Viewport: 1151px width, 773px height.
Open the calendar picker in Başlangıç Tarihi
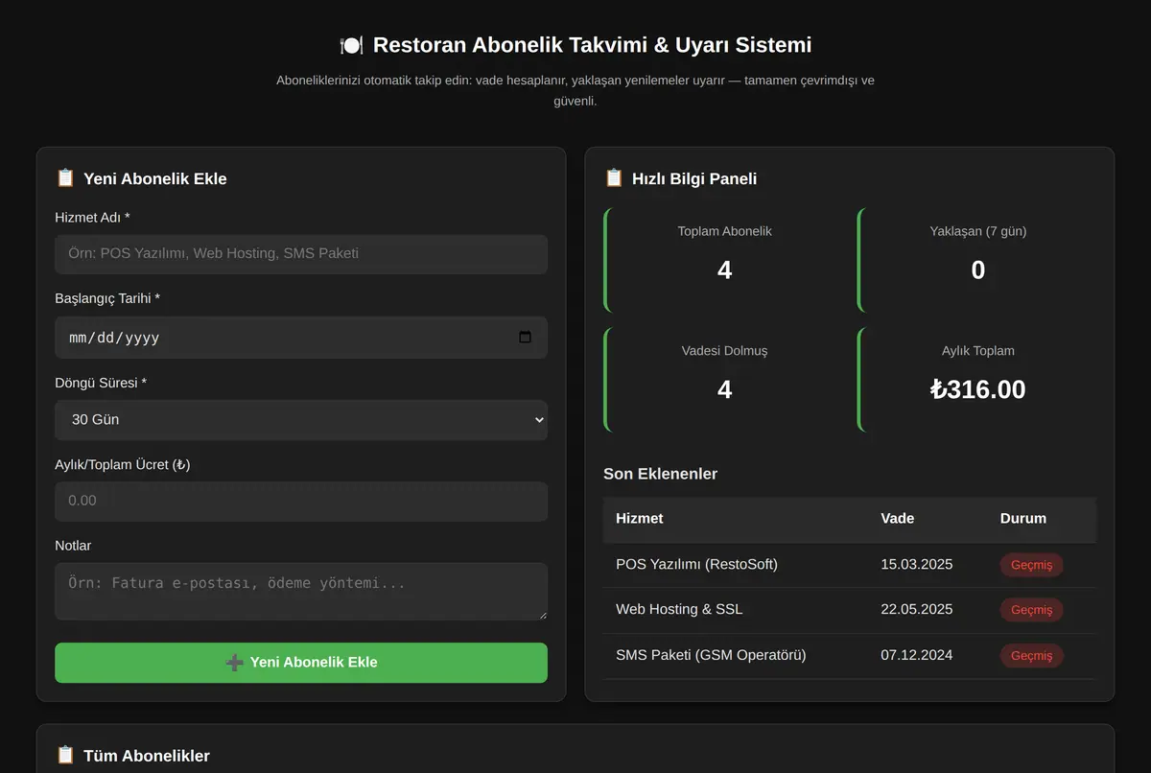(525, 338)
